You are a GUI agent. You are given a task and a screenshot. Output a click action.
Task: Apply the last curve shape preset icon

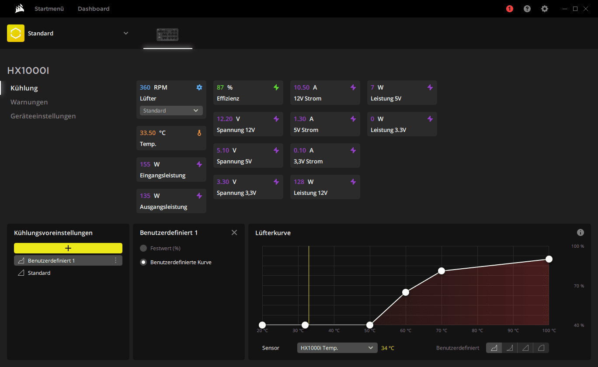point(541,348)
